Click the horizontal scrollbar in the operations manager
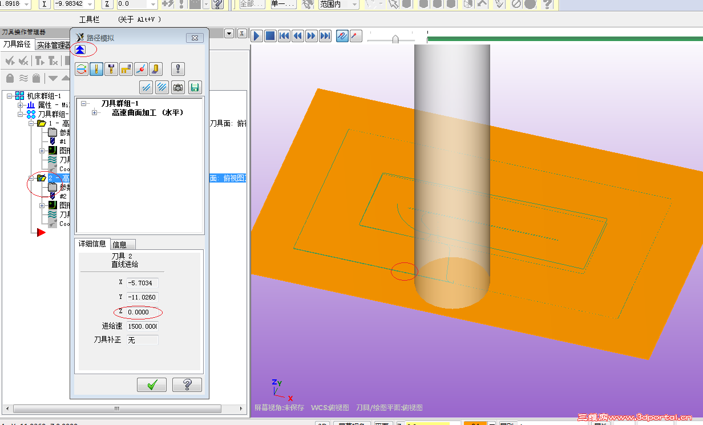This screenshot has width=703, height=425. [117, 408]
